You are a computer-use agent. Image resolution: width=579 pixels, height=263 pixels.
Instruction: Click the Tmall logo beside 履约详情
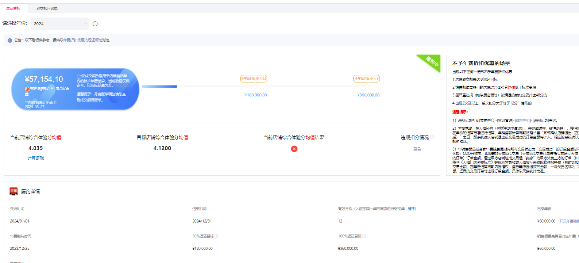tap(13, 191)
